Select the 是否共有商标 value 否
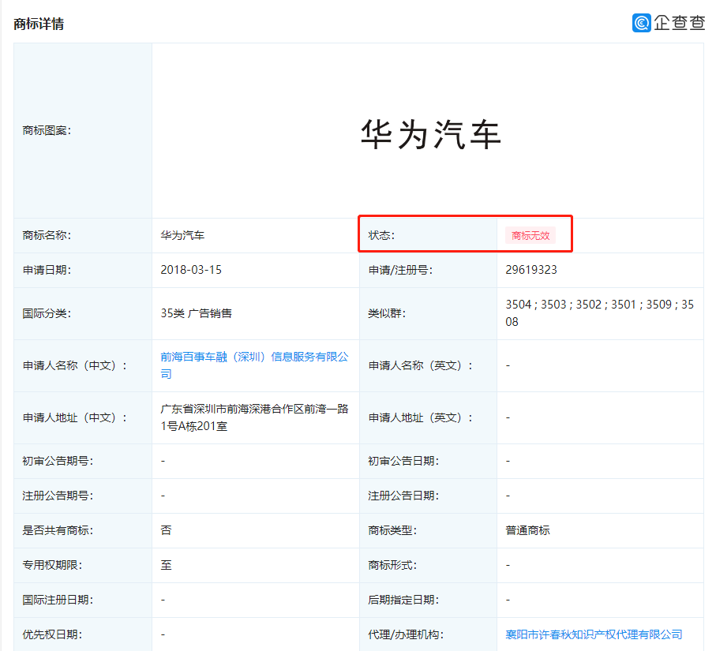The width and height of the screenshot is (716, 651). point(161,530)
